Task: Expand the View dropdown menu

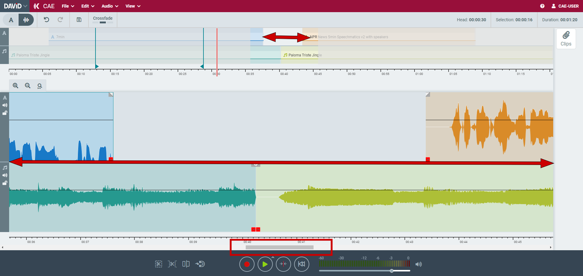Action: point(133,6)
